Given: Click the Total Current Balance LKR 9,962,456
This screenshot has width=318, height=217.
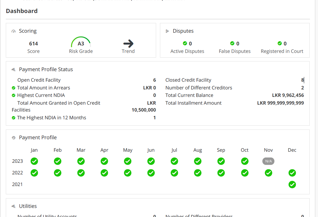Looking at the screenshot, I should [288, 95].
